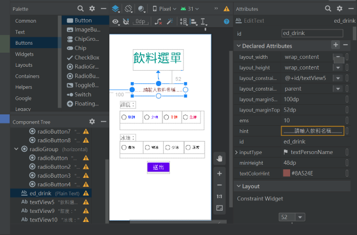Clear all constraints icon
The height and width of the screenshot is (235, 357).
[158, 22]
